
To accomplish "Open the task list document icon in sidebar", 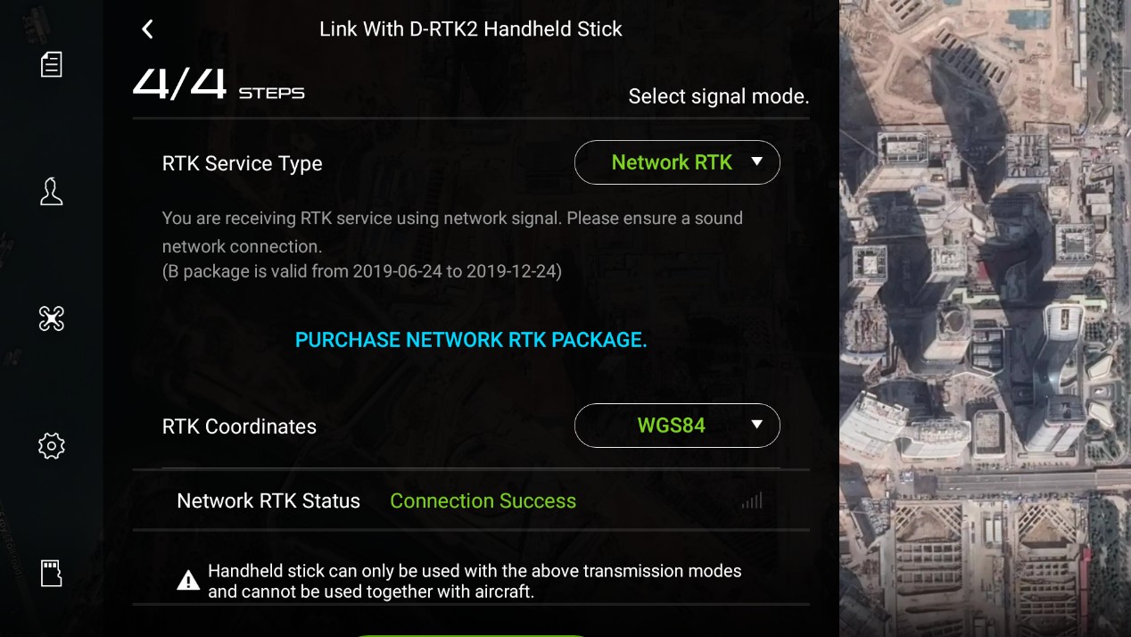I will [52, 64].
